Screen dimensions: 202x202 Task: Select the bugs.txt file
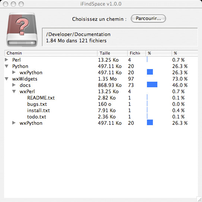(37, 104)
